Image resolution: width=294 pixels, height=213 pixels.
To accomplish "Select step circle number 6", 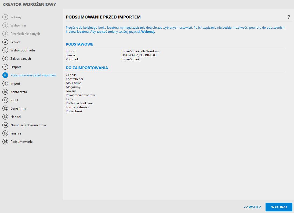I will click(5, 59).
